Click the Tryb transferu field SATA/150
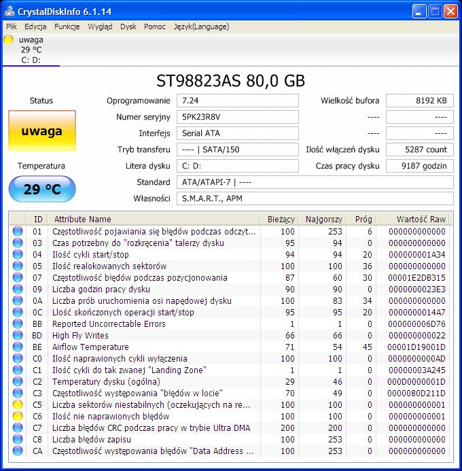The height and width of the screenshot is (471, 462). 237,150
